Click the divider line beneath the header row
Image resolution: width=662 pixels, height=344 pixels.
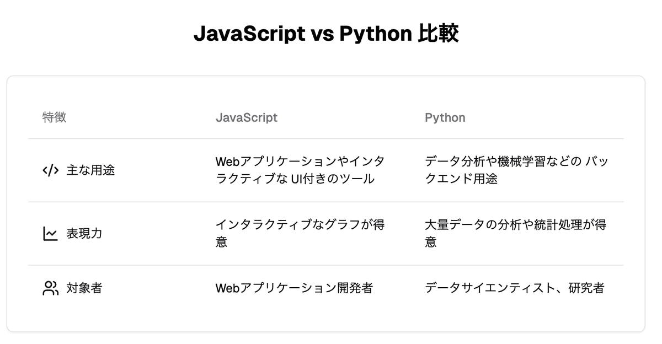[325, 138]
